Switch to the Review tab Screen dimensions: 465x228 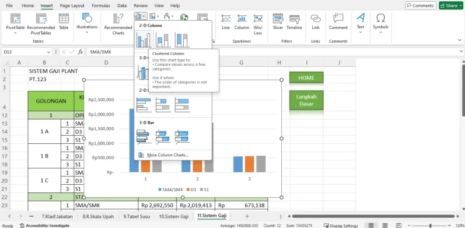(x=140, y=5)
